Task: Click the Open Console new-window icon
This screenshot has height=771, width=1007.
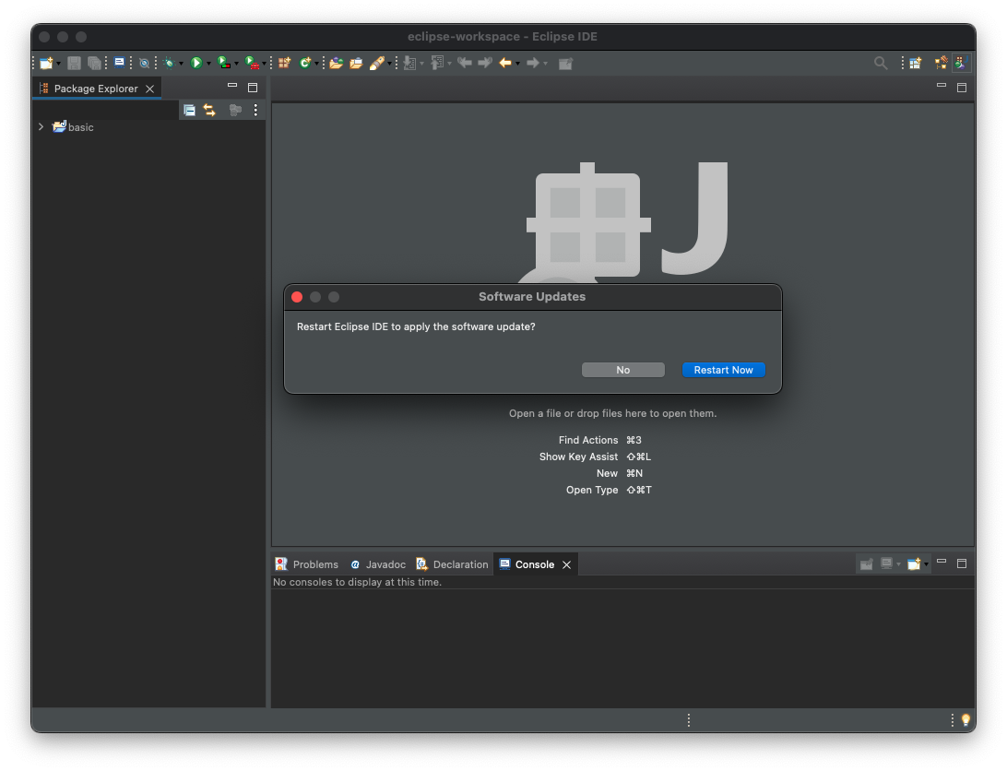Action: pos(914,564)
